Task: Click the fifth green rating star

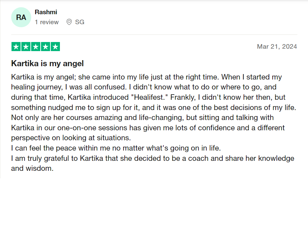Action: [55, 47]
